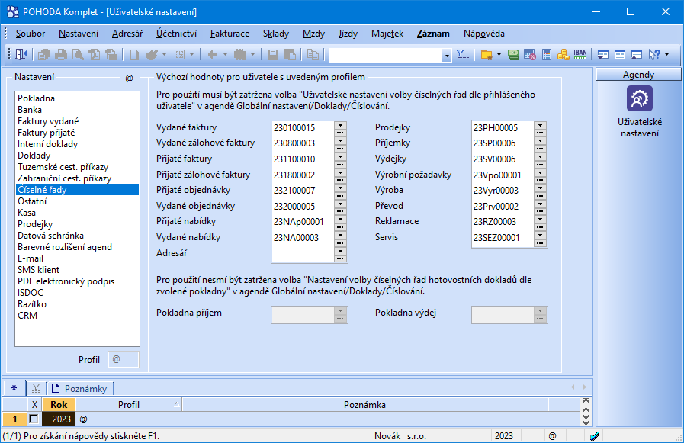684x443 pixels.
Task: Toggle the X checkbox in row 1
Action: coord(34,419)
